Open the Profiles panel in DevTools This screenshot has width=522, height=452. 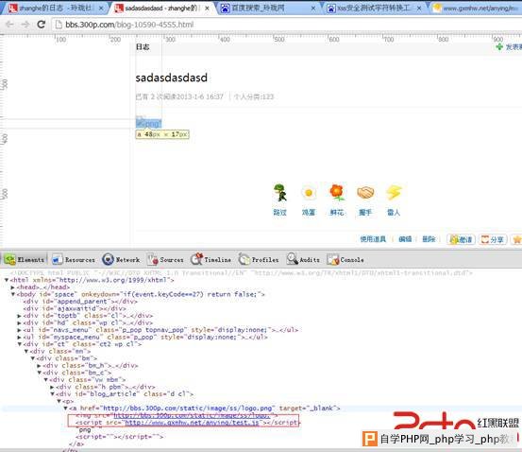coord(259,259)
